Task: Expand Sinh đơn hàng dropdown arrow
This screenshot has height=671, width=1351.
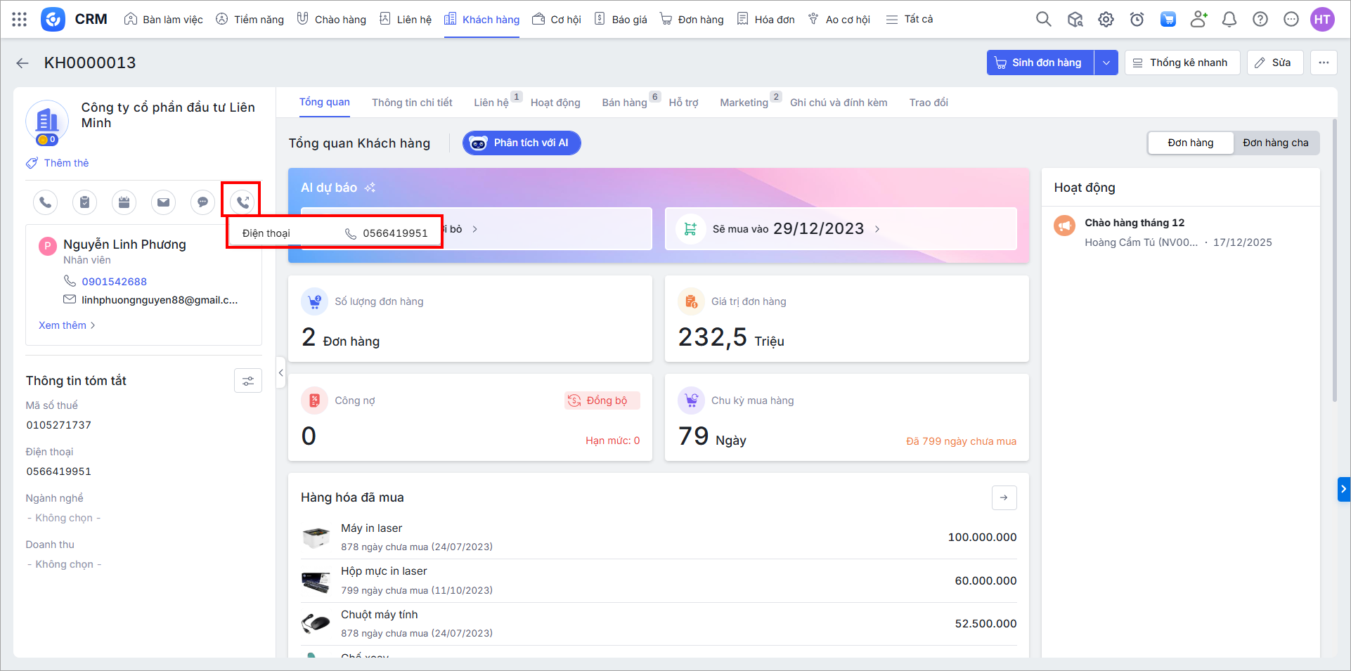Action: (1106, 63)
